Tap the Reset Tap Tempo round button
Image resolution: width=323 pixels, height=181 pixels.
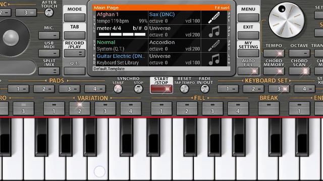coord(184,89)
